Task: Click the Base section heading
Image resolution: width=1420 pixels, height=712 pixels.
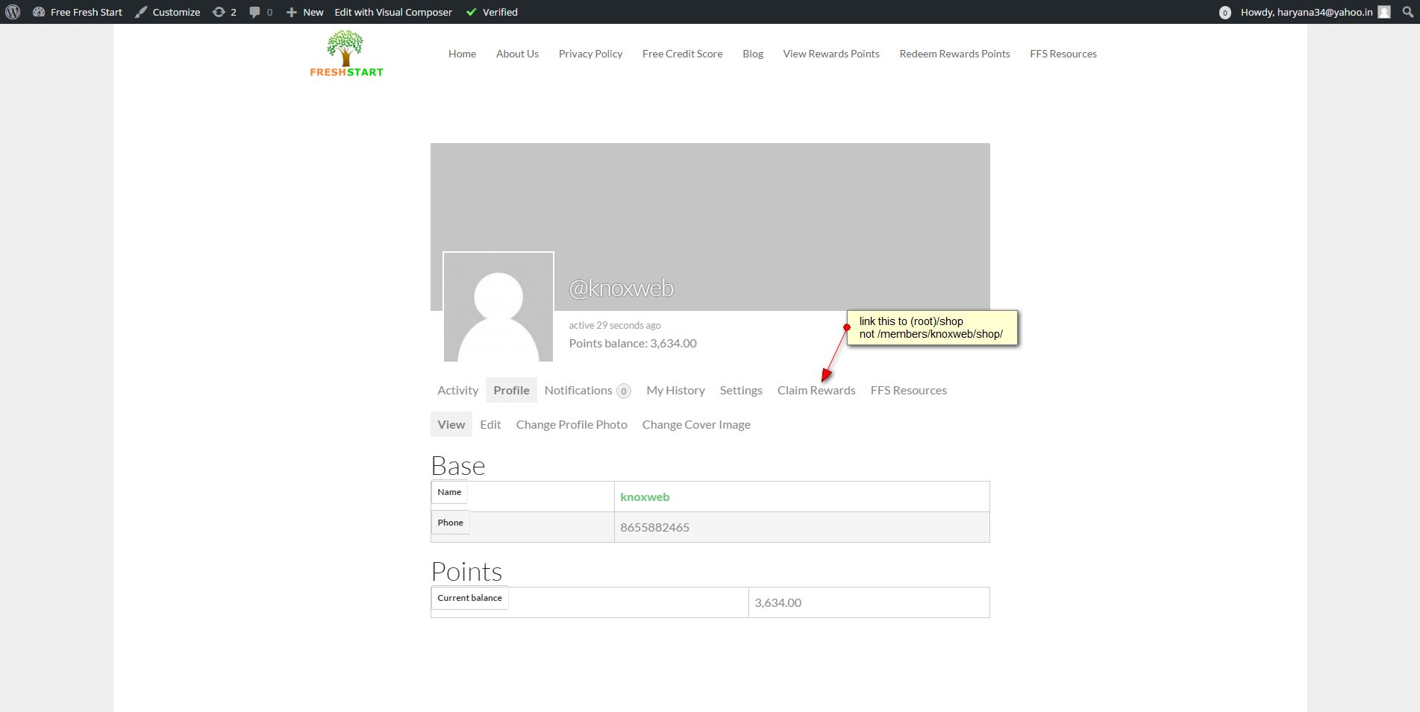Action: point(458,466)
